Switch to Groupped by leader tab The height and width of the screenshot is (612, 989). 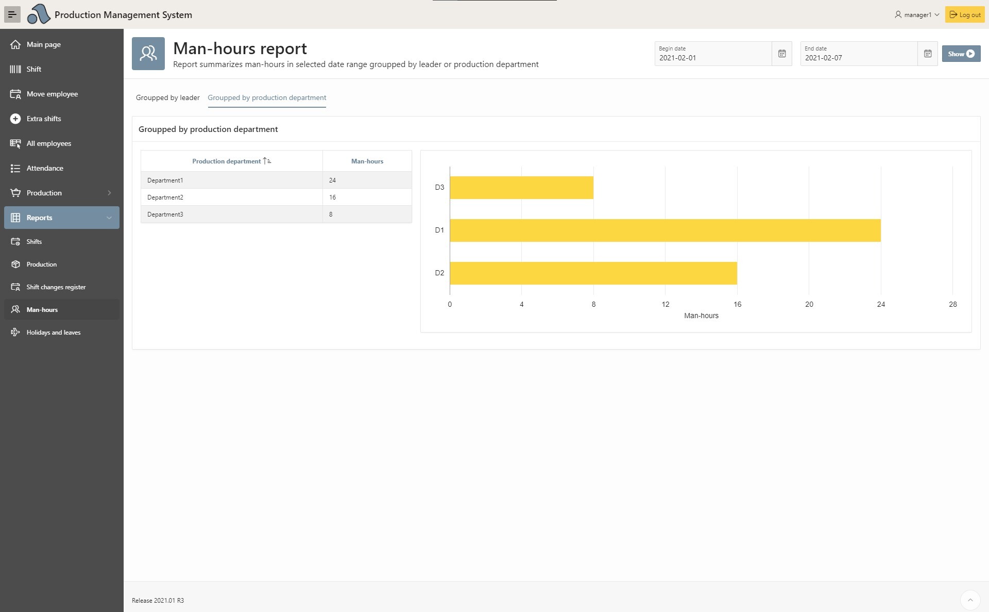coord(167,97)
